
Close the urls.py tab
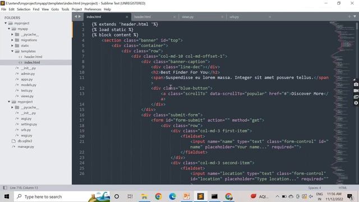[270, 17]
